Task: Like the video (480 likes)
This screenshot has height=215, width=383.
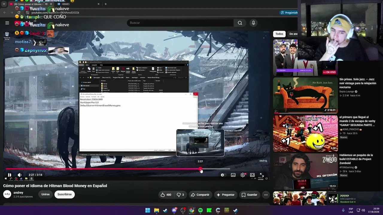Action: (x=166, y=195)
